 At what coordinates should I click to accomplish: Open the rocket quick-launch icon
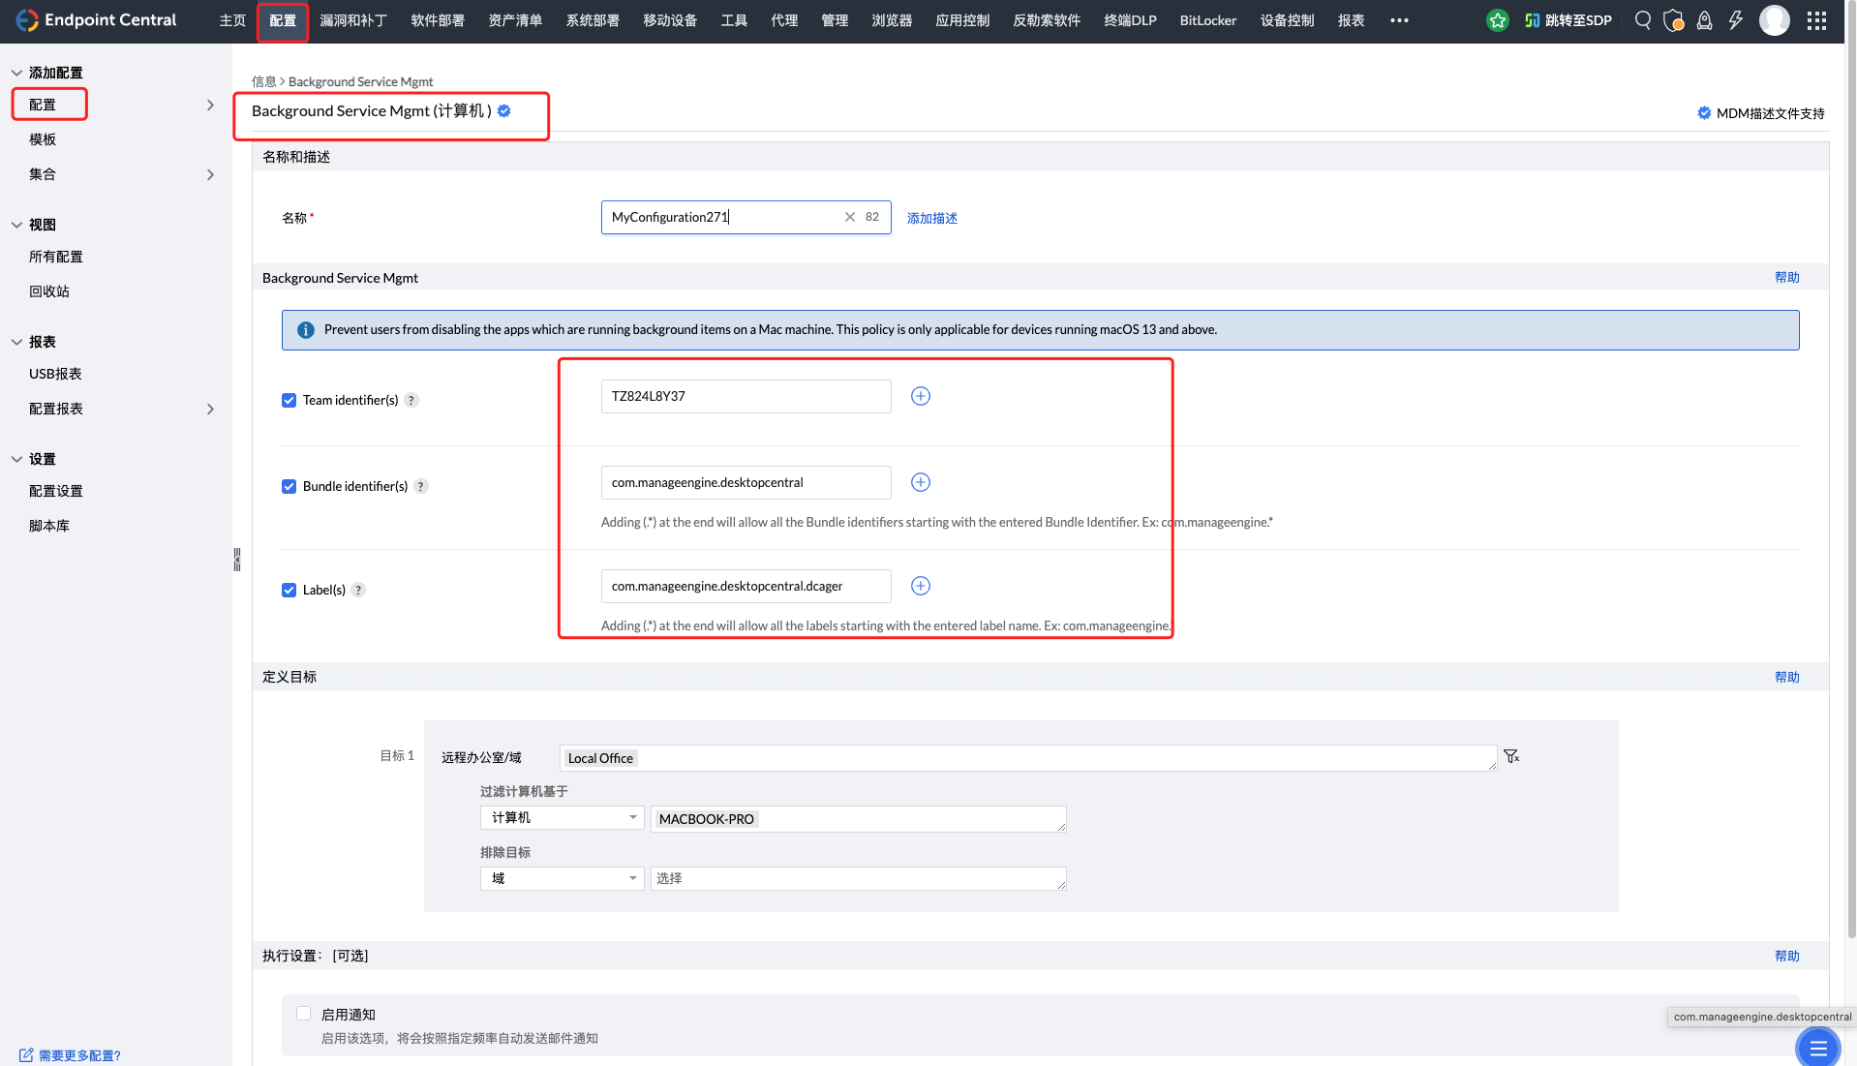[x=1705, y=20]
